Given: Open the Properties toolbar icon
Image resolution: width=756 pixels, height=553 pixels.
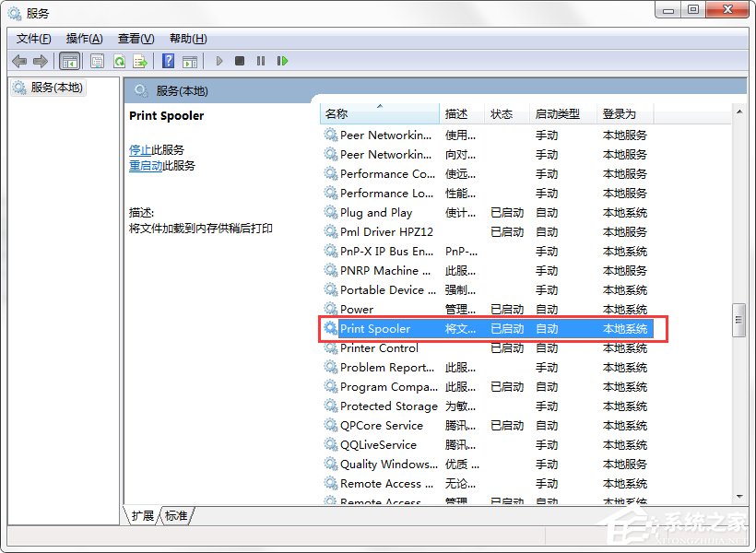Looking at the screenshot, I should tap(97, 61).
